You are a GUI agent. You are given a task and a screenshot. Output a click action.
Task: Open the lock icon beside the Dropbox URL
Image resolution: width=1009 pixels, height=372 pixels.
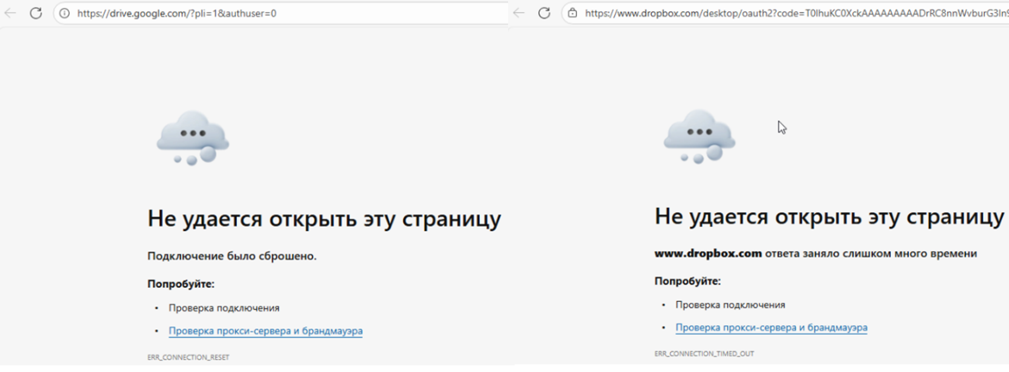pos(573,13)
